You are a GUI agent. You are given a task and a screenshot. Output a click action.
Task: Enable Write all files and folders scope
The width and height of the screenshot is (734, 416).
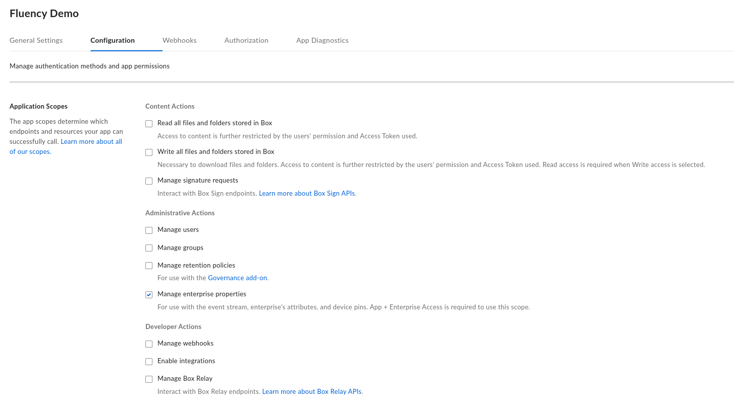[x=149, y=152]
